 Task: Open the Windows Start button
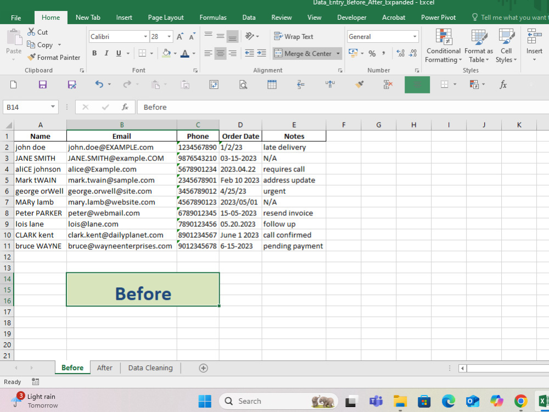(x=205, y=401)
